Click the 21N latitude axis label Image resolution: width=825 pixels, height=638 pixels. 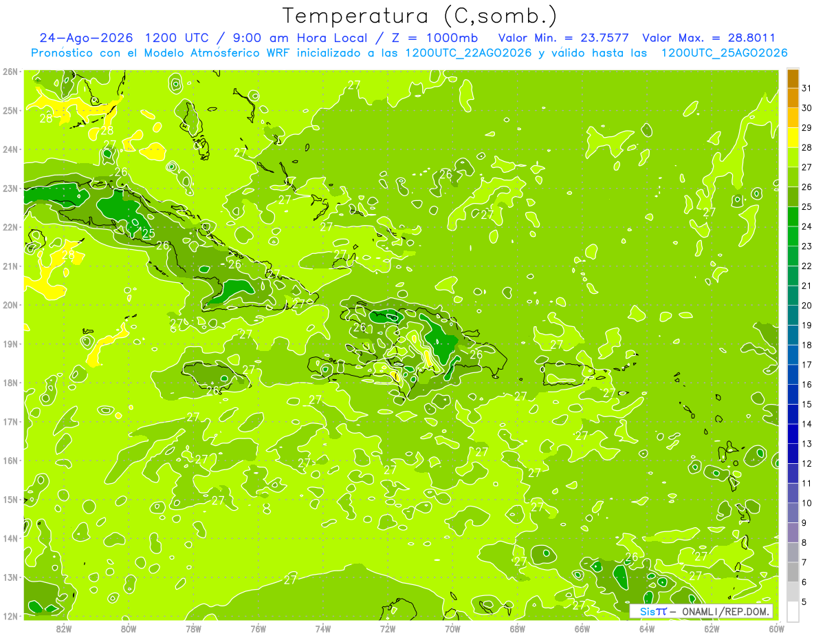pyautogui.click(x=10, y=266)
